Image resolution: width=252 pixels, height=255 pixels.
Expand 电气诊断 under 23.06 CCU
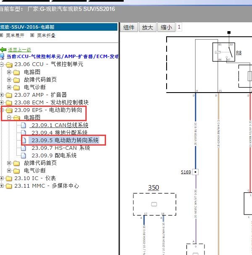[9, 88]
